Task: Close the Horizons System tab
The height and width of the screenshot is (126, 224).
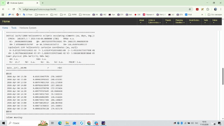Action: pyautogui.click(x=37, y=3)
